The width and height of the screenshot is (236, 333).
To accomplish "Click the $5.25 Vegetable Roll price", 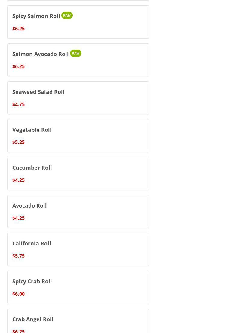I will point(19,142).
